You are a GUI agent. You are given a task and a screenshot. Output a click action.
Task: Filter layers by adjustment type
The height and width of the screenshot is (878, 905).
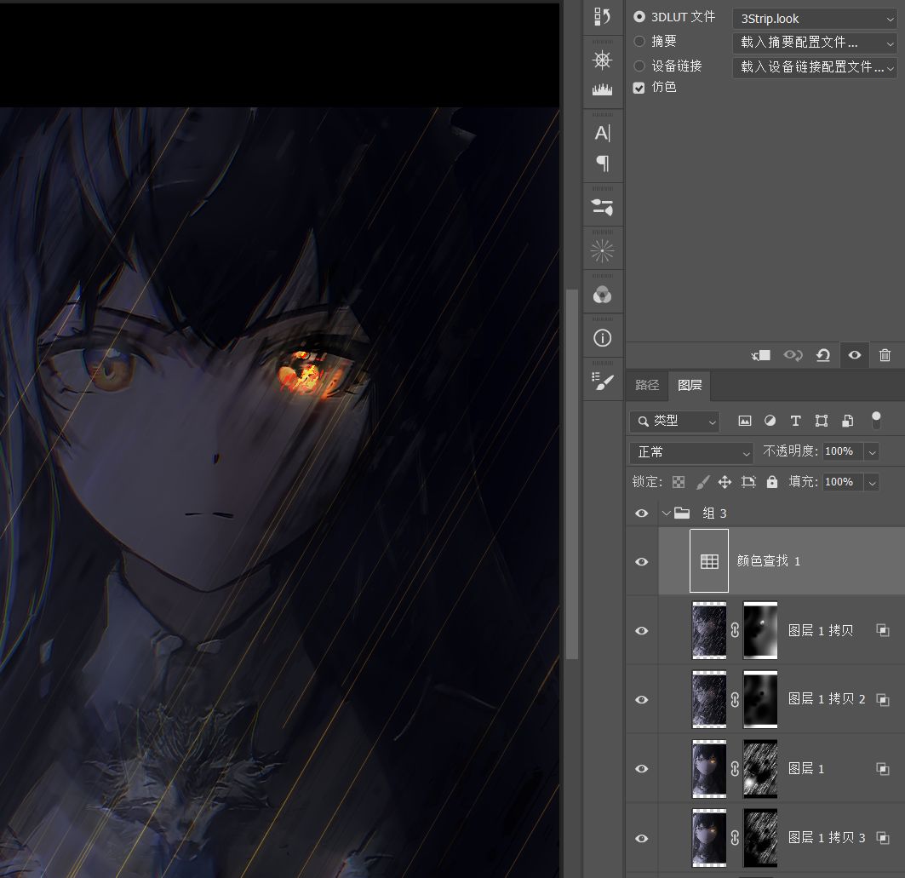tap(770, 421)
